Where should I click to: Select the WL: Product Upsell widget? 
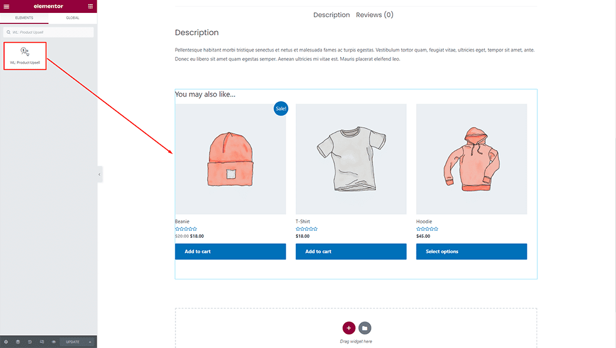(25, 55)
